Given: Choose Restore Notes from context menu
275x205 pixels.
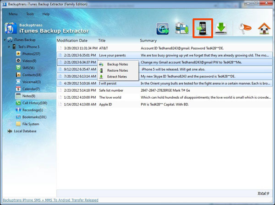Looking at the screenshot, I should (x=118, y=70).
